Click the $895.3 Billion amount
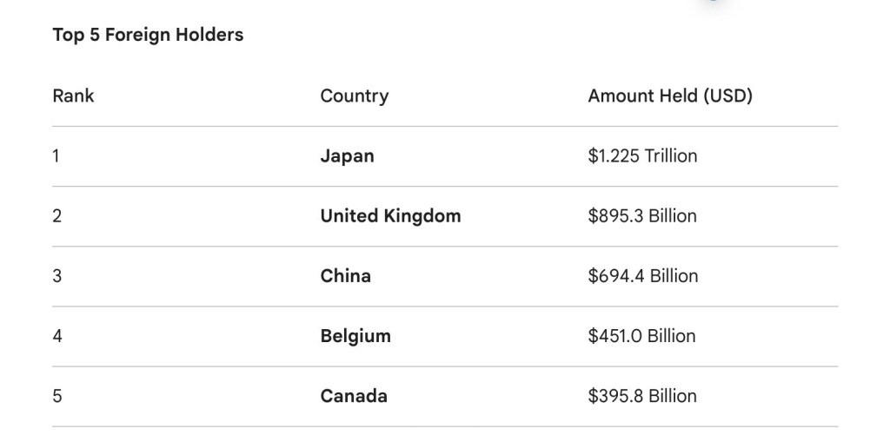 [642, 216]
